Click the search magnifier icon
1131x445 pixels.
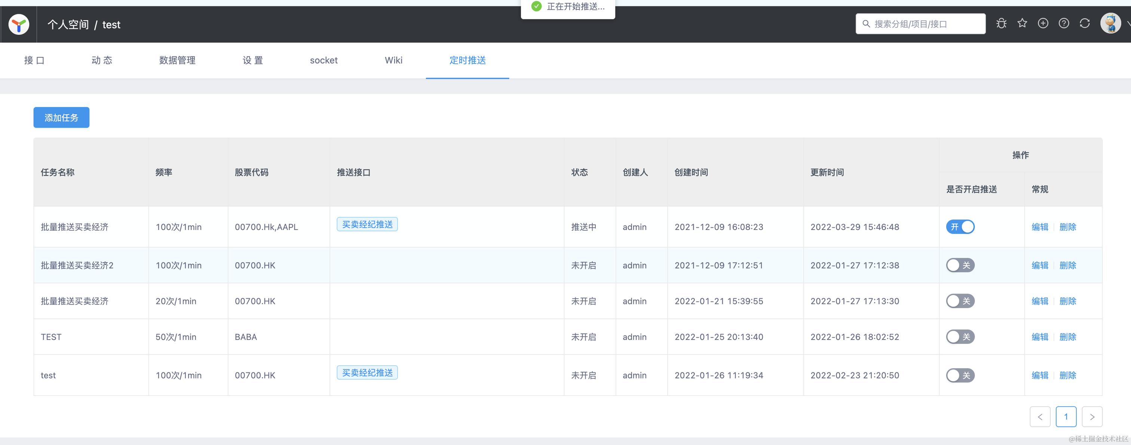pyautogui.click(x=866, y=24)
